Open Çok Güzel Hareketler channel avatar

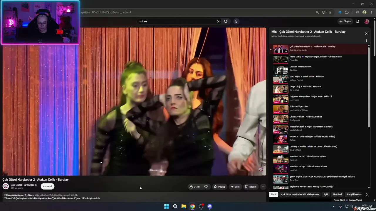pyautogui.click(x=6, y=186)
